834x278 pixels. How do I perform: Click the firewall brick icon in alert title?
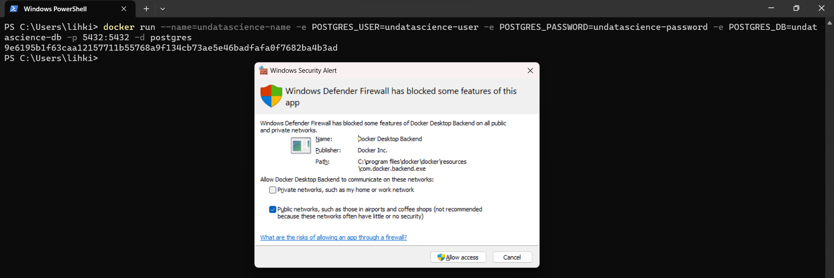263,71
